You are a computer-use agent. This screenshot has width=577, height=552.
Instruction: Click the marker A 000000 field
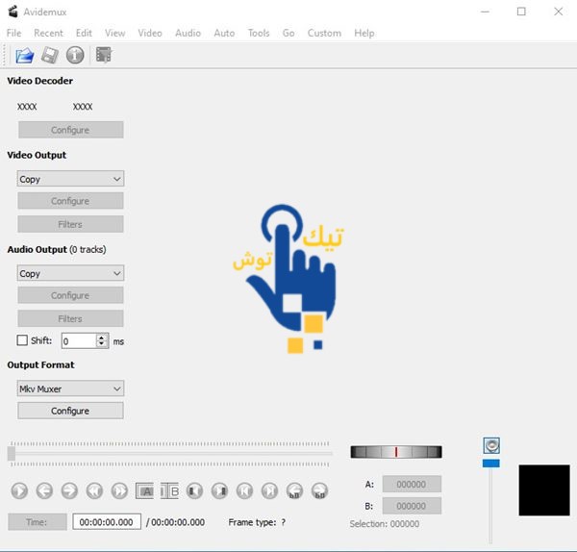(412, 485)
